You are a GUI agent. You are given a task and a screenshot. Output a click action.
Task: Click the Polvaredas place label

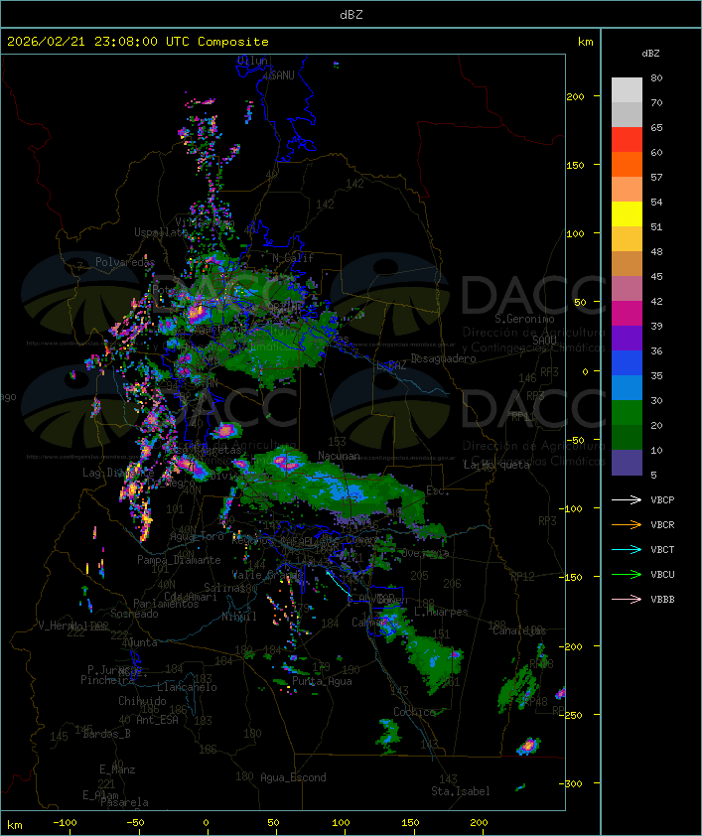click(125, 262)
